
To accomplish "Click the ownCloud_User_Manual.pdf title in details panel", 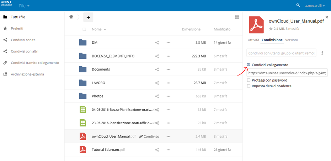I will pos(296,21).
